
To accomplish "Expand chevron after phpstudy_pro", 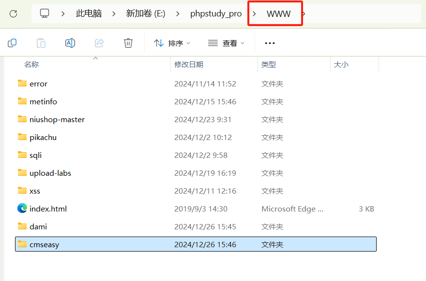I will 254,14.
